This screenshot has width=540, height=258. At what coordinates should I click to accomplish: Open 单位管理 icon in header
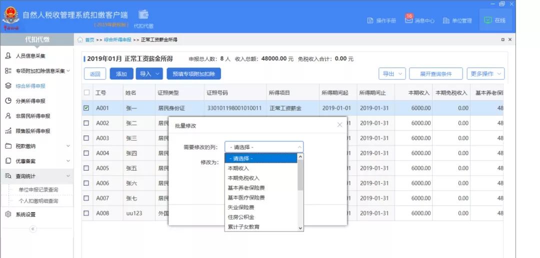click(x=445, y=20)
